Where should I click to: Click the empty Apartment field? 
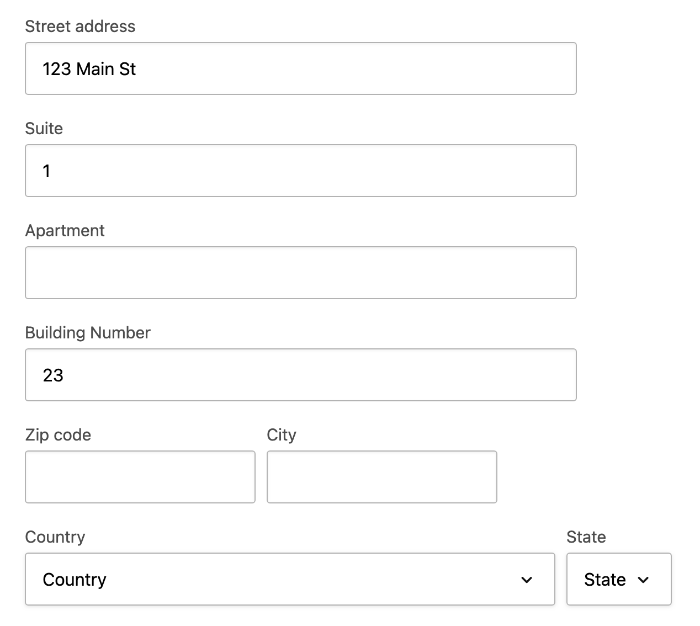pos(300,273)
